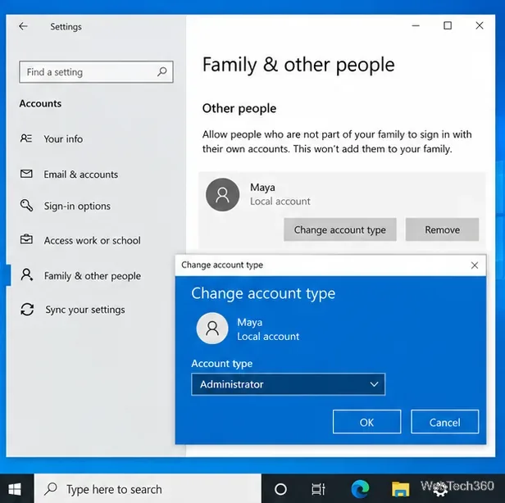Click Maya's avatar in Other people list
The width and height of the screenshot is (505, 503).
pyautogui.click(x=222, y=195)
